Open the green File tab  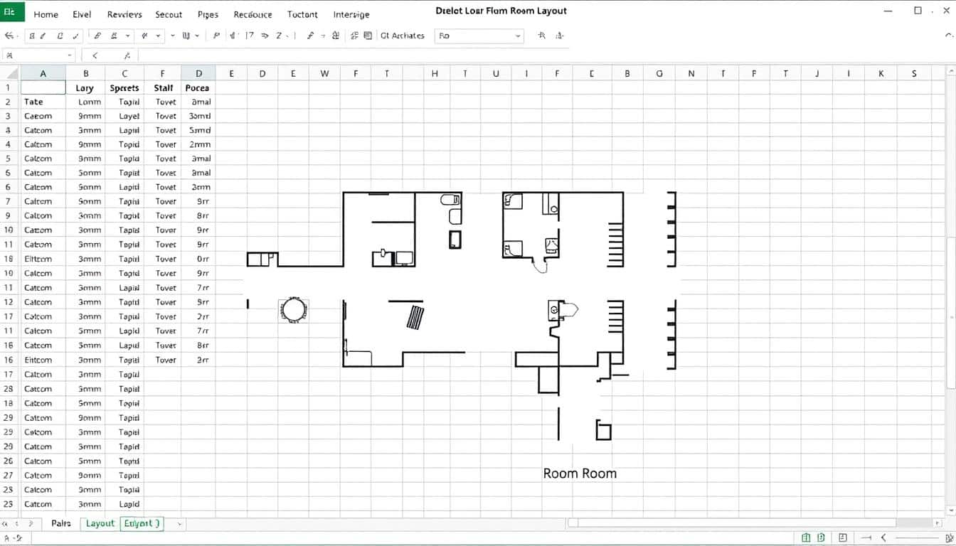coord(12,11)
